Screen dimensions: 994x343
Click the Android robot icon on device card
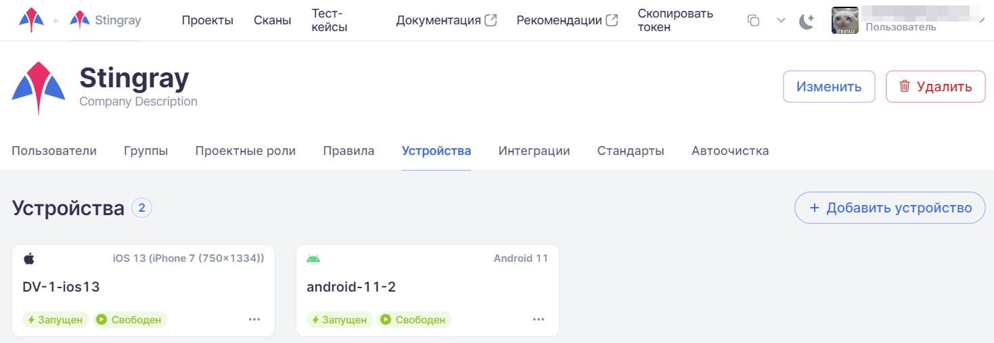click(313, 258)
